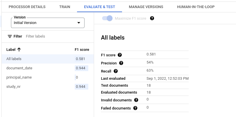Toggle the Maximize F1 score switch
This screenshot has height=117, width=236.
[107, 18]
